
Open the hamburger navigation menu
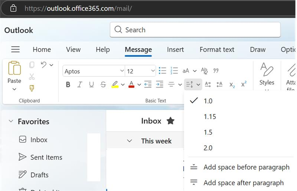click(x=16, y=49)
